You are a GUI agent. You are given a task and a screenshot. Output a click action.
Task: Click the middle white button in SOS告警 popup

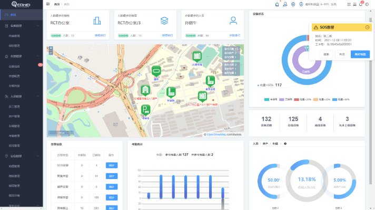pos(342,55)
